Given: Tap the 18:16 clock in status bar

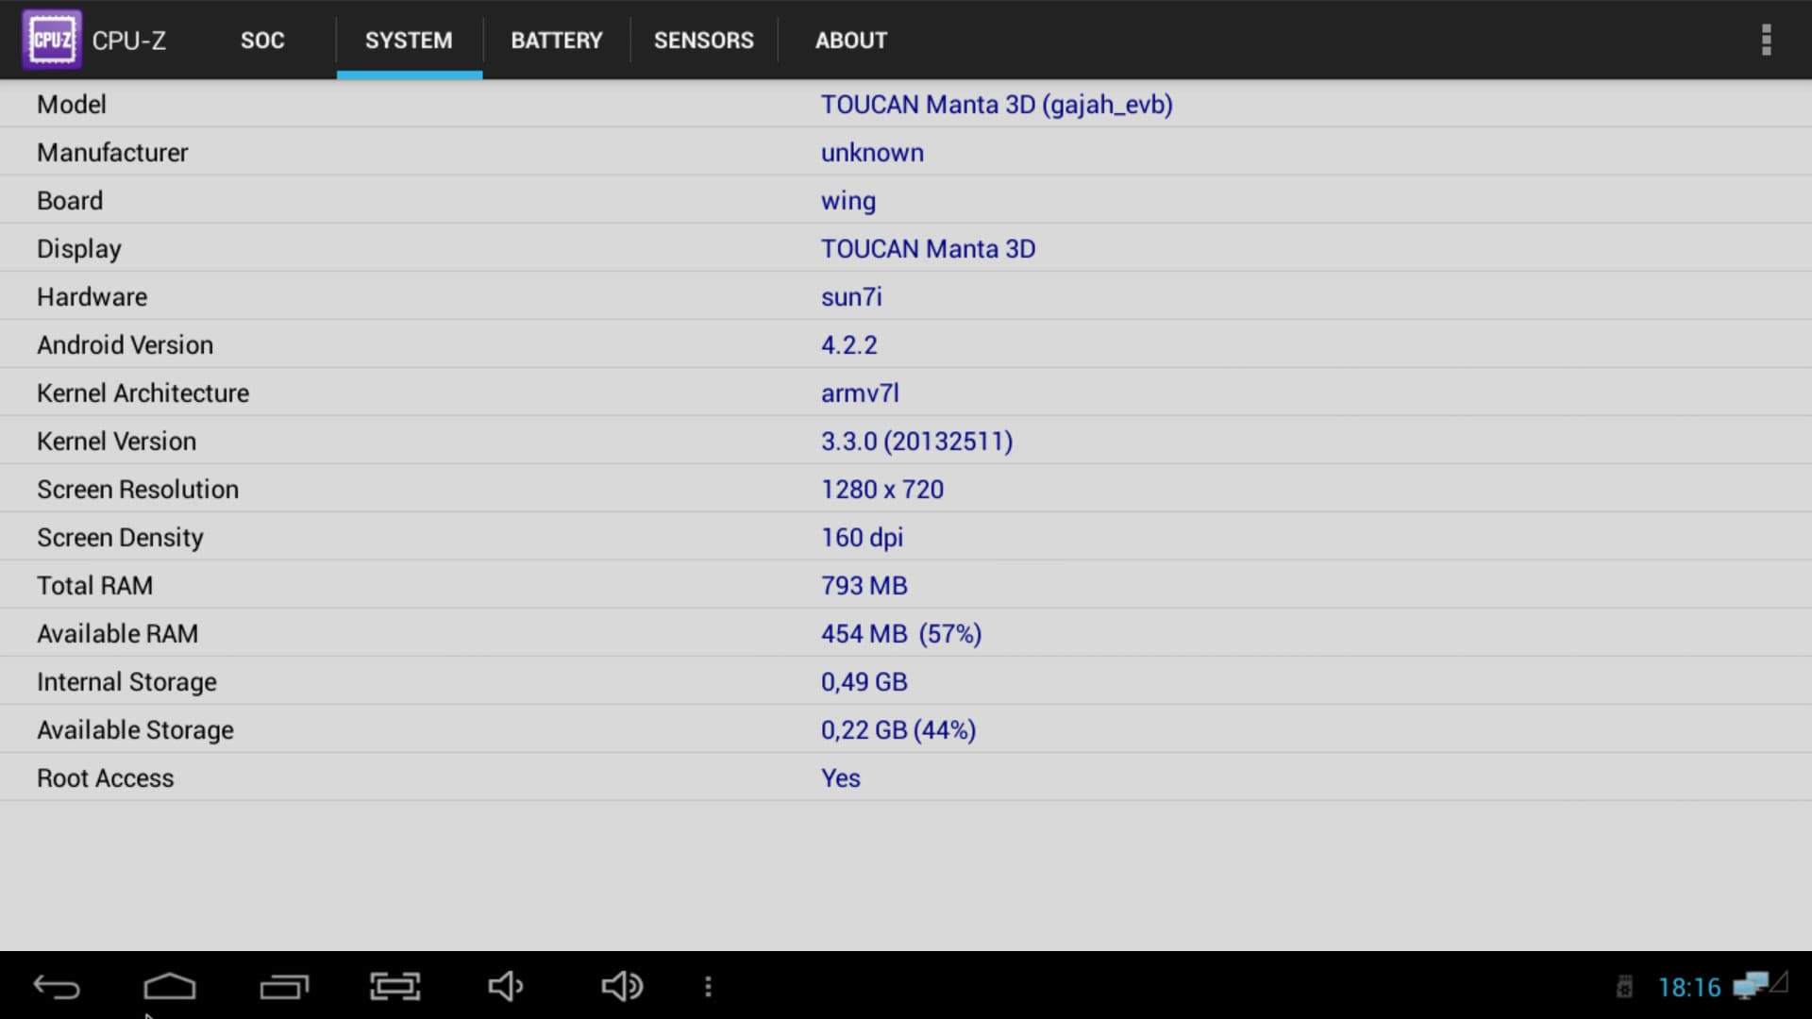Looking at the screenshot, I should click(1689, 988).
